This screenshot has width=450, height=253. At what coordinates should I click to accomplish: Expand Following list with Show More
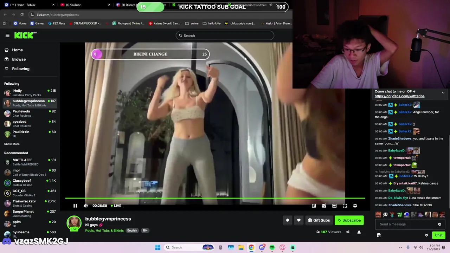tap(12, 144)
